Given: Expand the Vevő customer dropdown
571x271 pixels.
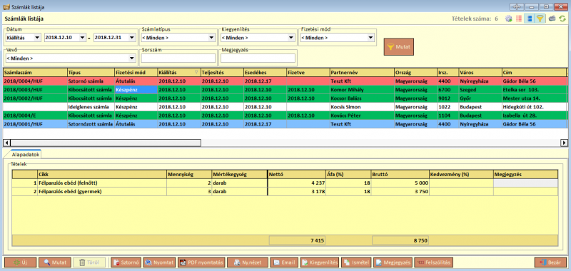Looking at the screenshot, I should pyautogui.click(x=132, y=58).
